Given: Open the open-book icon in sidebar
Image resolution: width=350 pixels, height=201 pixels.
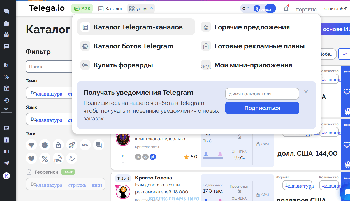Looking at the screenshot, I should (x=6, y=152).
